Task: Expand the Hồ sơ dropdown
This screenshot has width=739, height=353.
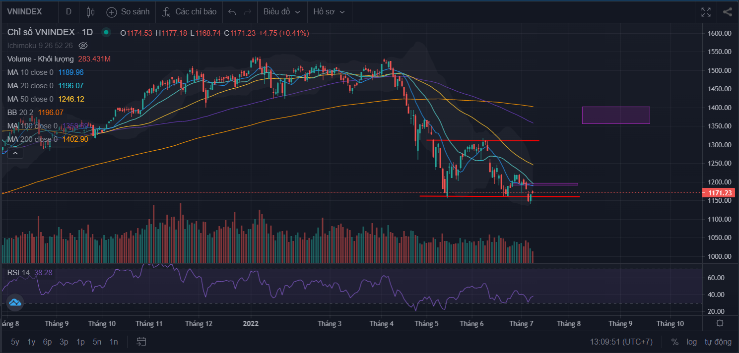Action: [x=329, y=11]
